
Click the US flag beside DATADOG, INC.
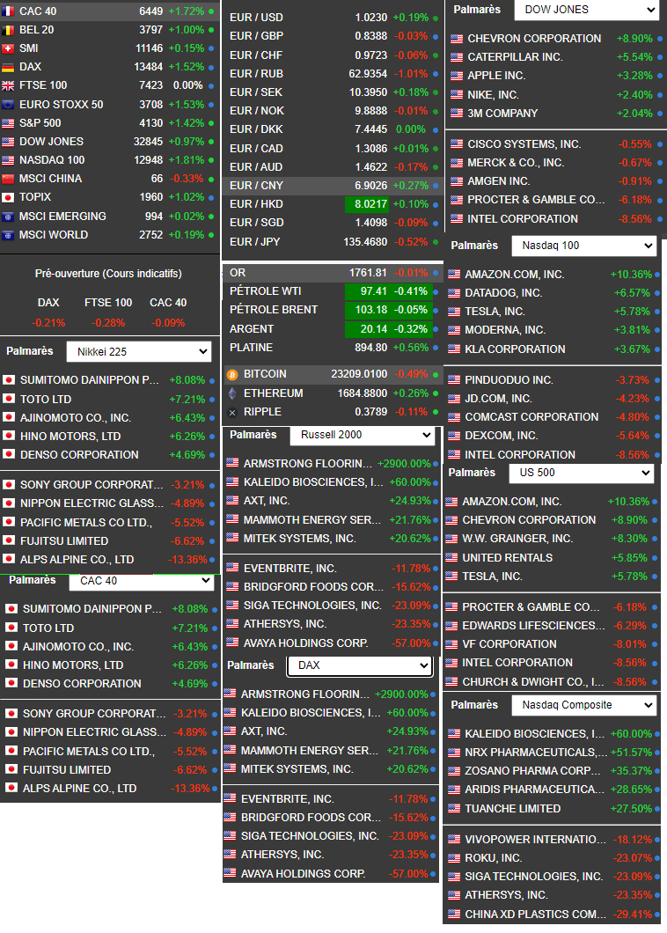tap(454, 293)
